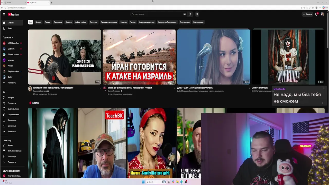The width and height of the screenshot is (329, 185).
Task: Select the Домашние животные filter chip
Action: (147, 22)
